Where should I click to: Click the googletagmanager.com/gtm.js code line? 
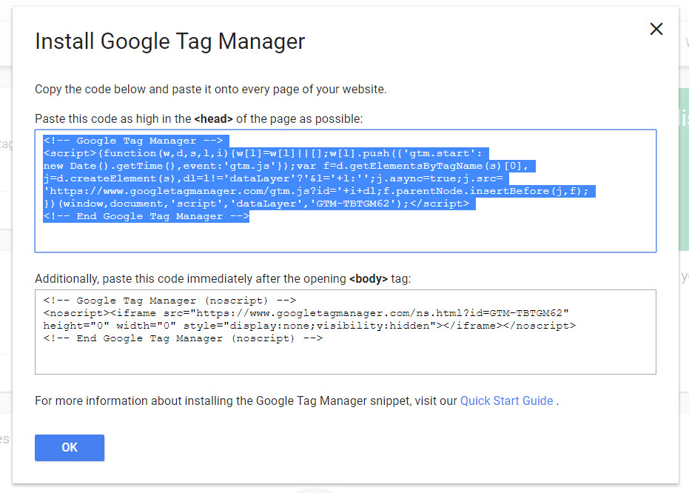point(316,191)
